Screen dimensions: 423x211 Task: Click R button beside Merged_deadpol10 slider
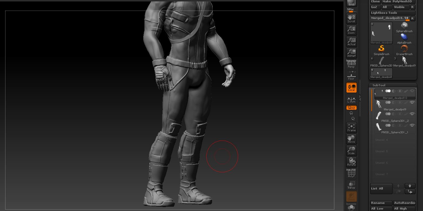pos(413,19)
